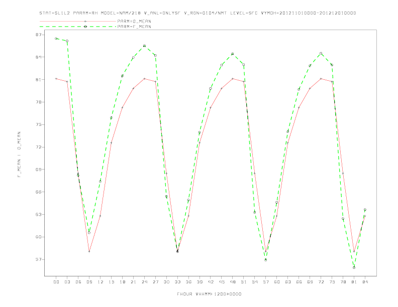Click x-axis forecast hour label 06

(x=78, y=282)
